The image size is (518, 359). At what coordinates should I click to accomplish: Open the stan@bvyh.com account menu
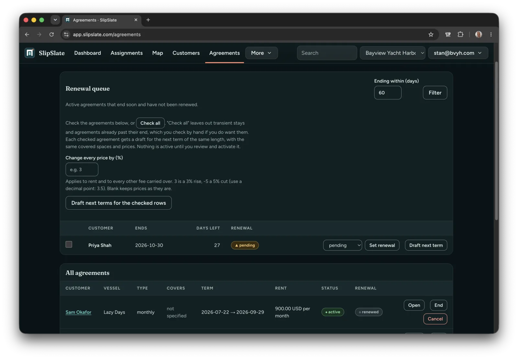[x=458, y=53]
